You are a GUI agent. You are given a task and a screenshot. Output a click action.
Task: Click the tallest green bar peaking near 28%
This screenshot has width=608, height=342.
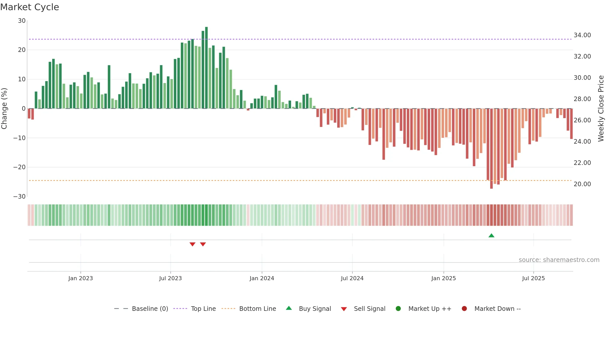[206, 68]
